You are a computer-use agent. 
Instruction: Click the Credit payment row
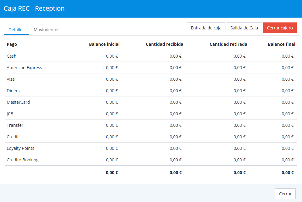click(13, 137)
